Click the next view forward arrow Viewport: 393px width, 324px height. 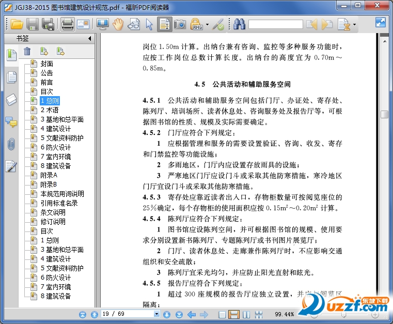pos(204,315)
